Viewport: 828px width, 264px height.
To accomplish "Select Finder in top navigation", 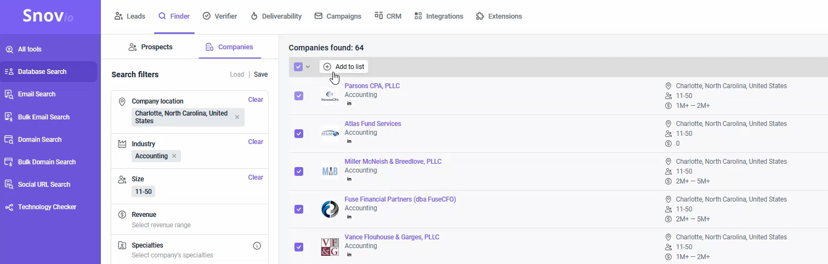I will [174, 16].
